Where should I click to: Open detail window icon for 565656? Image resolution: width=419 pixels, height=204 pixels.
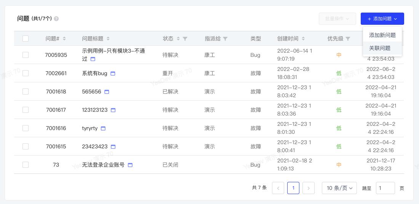pos(107,92)
